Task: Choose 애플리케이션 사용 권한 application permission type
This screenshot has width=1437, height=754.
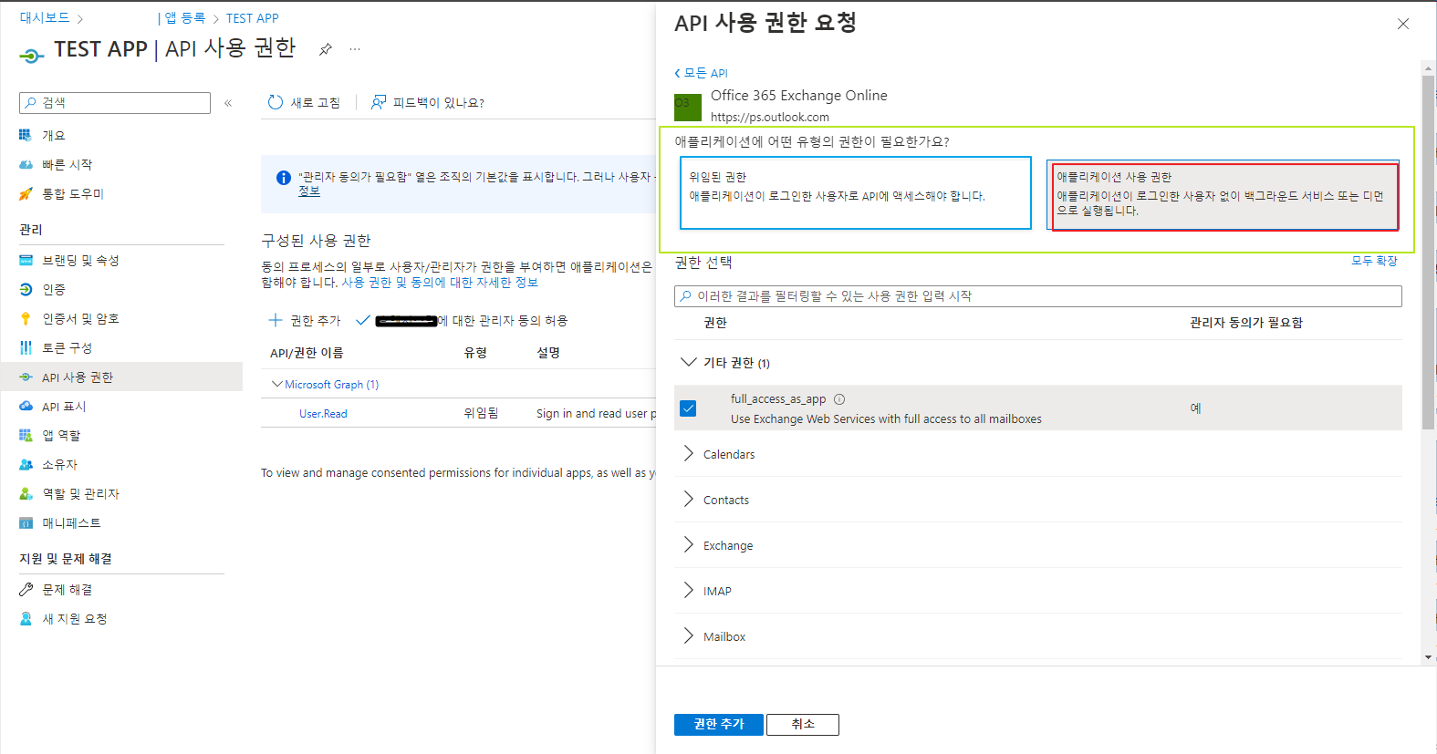Action: click(x=1223, y=195)
